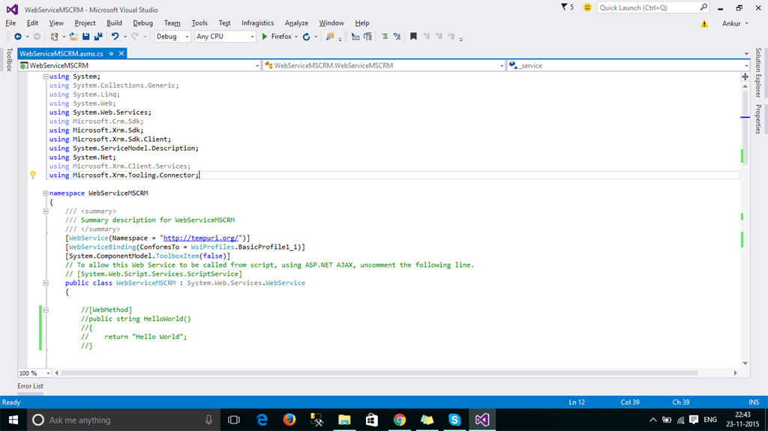Open the Debug configuration dropdown
768x431 pixels.
[x=172, y=36]
